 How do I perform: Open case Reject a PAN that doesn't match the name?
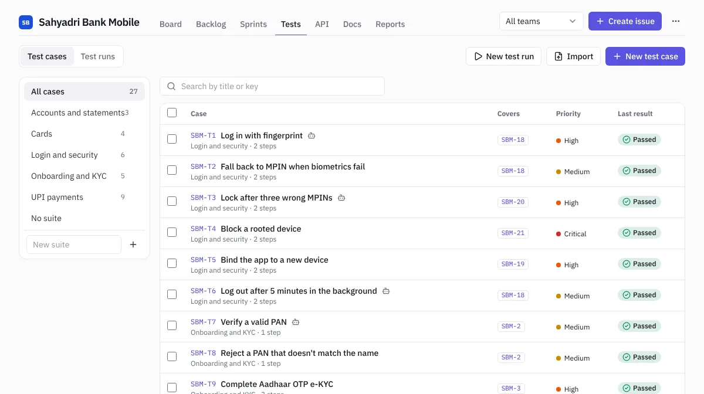point(299,353)
